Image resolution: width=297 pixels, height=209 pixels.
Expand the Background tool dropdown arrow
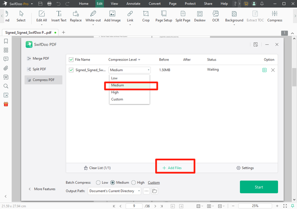coord(234,25)
